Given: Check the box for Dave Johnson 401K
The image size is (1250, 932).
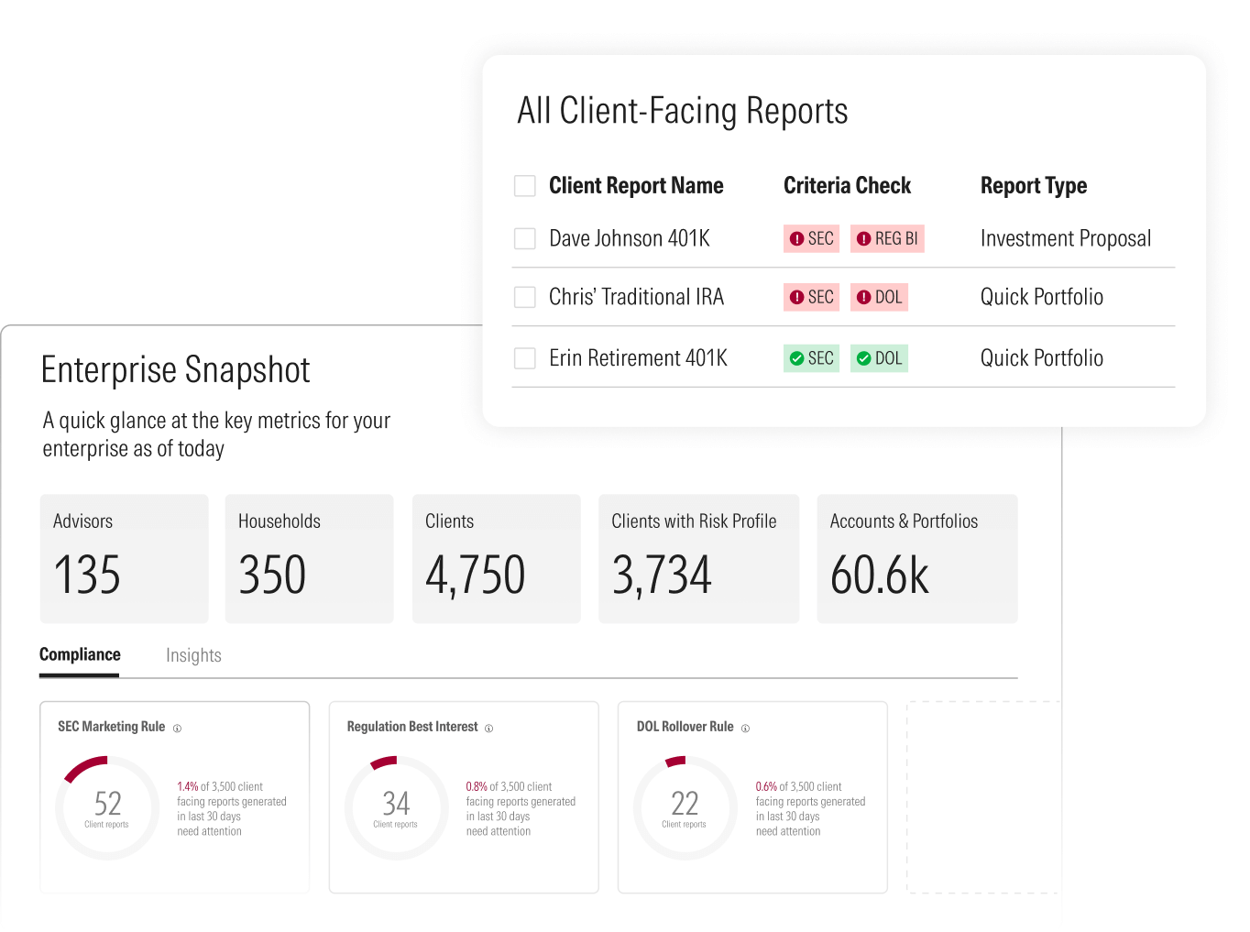Looking at the screenshot, I should [525, 239].
